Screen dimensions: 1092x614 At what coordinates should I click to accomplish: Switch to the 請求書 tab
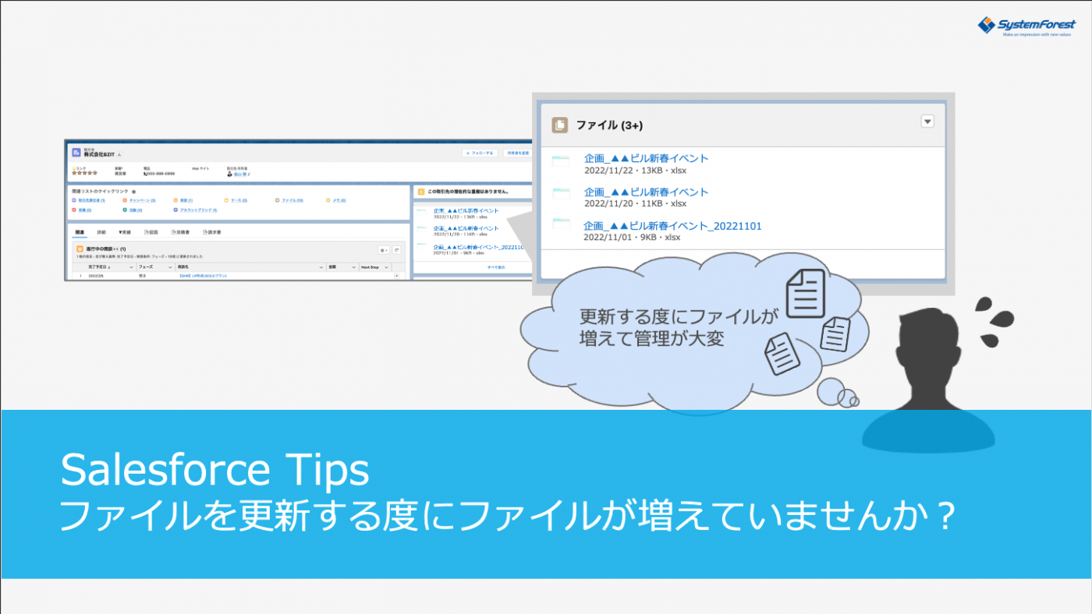(x=212, y=232)
